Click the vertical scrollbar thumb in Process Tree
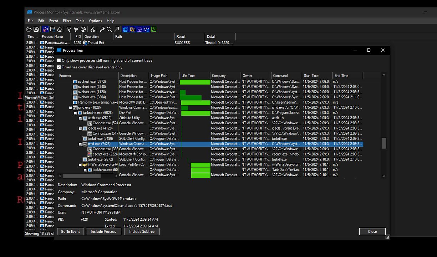The height and width of the screenshot is (257, 437). tap(384, 143)
